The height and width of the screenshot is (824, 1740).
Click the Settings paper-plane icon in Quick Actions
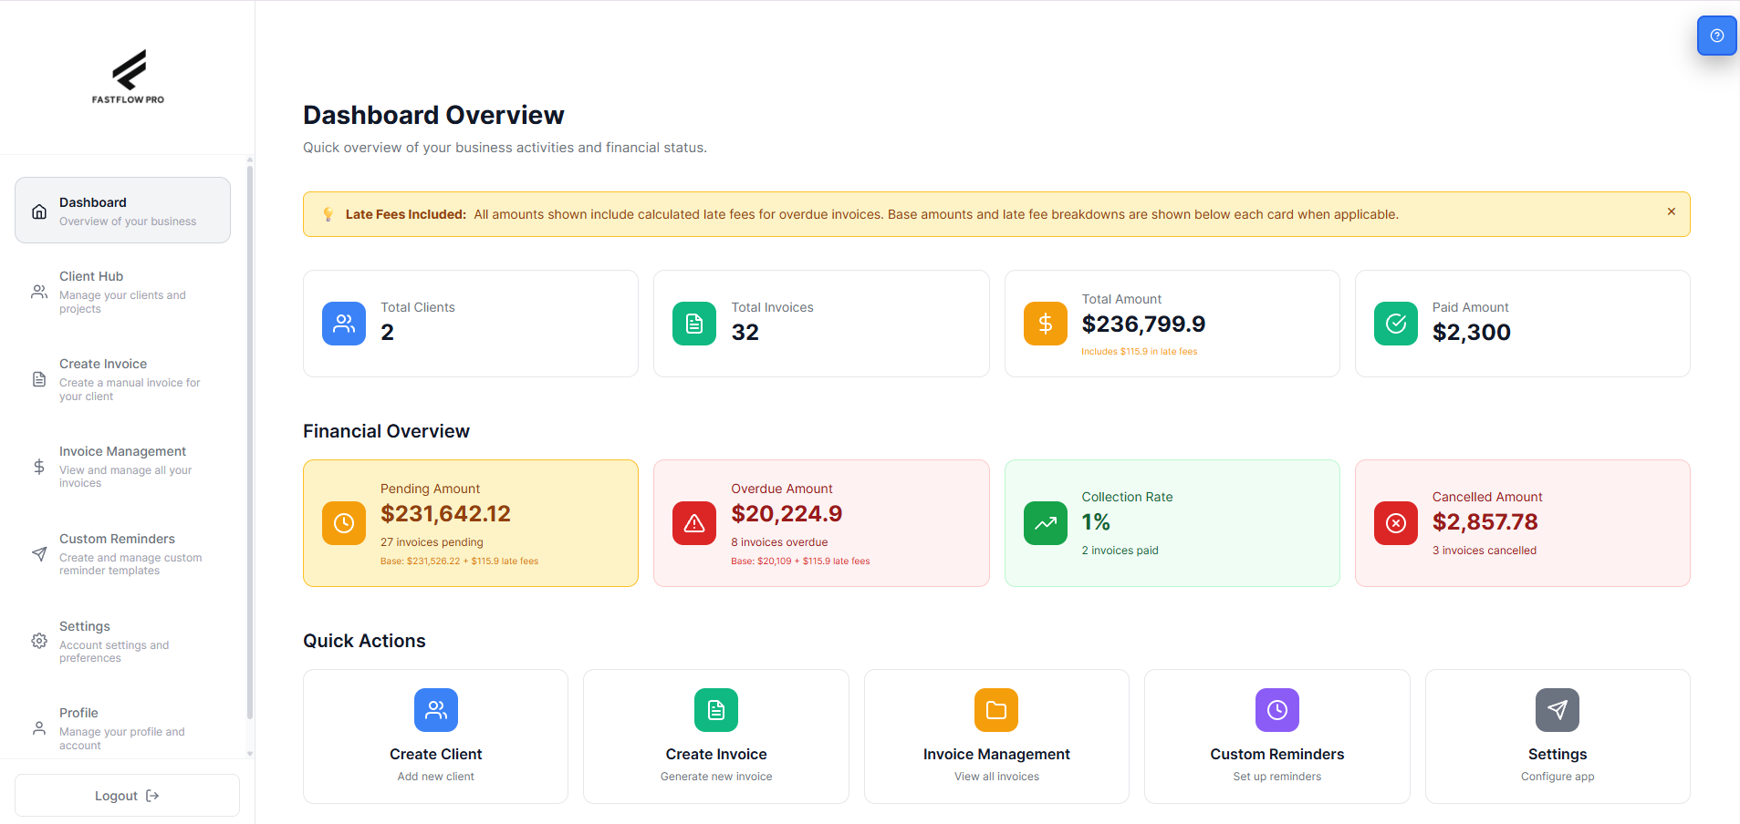1557,710
